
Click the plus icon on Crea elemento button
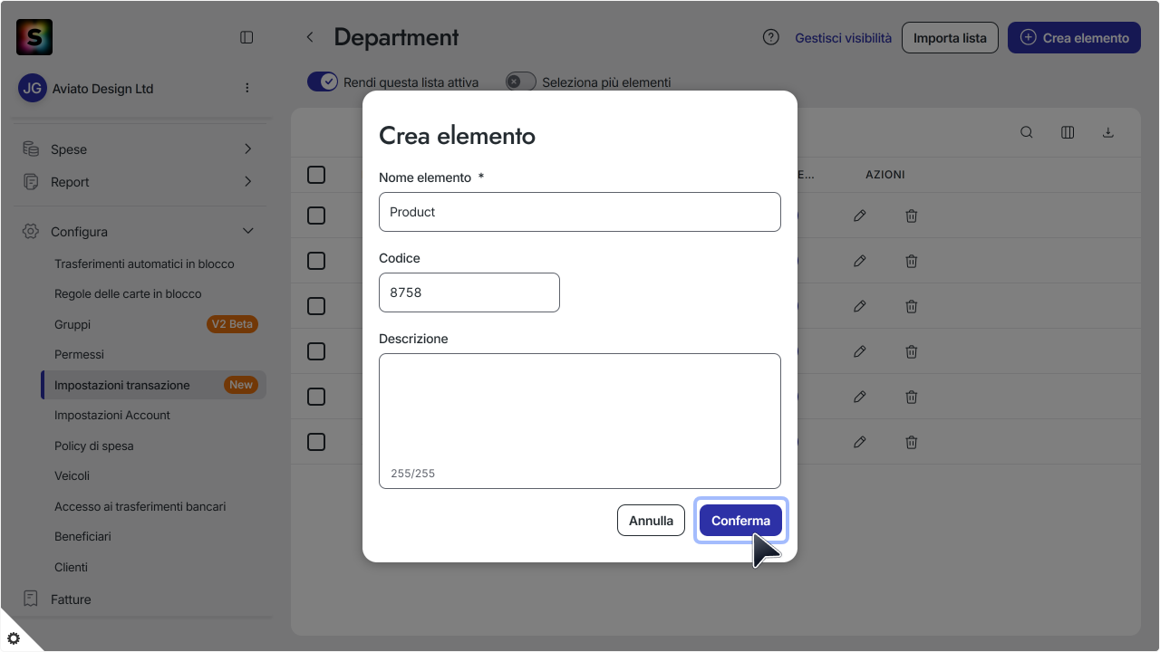pyautogui.click(x=1028, y=37)
